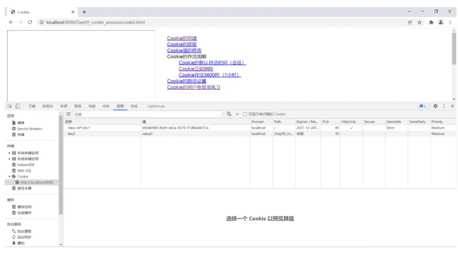Open the DevTools issues counter badge
Screen dimensions: 458x256
pos(423,106)
